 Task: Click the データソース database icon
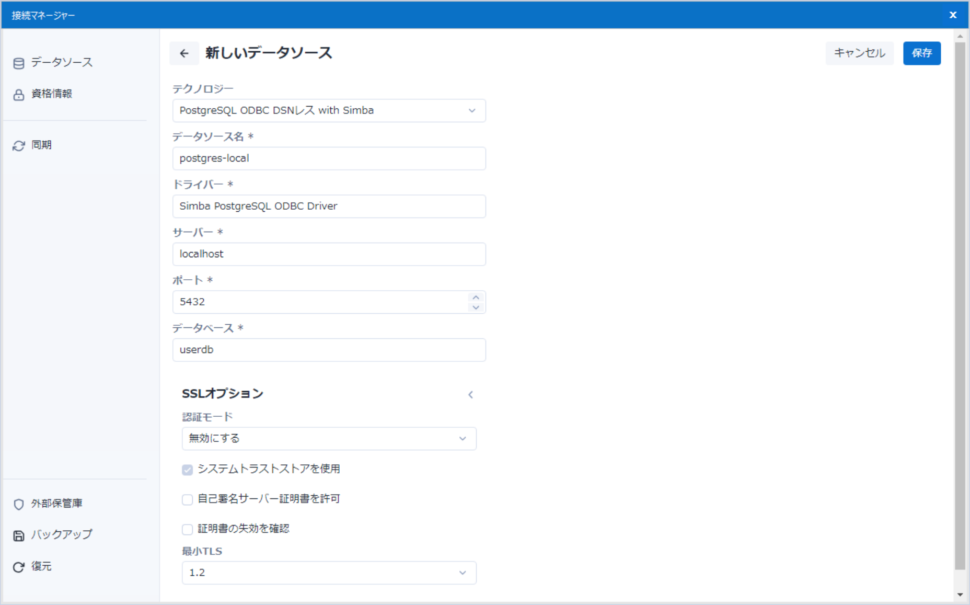pyautogui.click(x=19, y=63)
